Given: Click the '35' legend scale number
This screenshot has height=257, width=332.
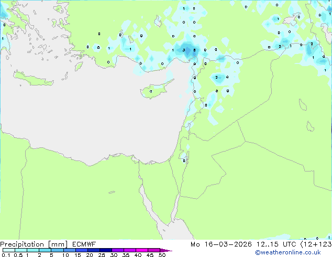Looking at the screenshot, I should click(x=126, y=255).
